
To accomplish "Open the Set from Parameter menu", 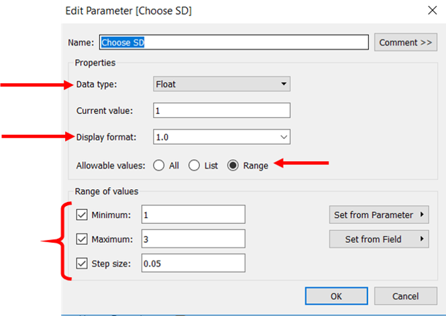I will [x=378, y=215].
